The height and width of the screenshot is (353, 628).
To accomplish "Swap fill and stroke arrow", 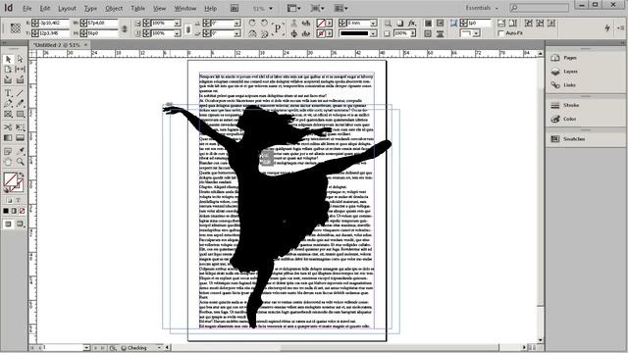I will coord(21,175).
